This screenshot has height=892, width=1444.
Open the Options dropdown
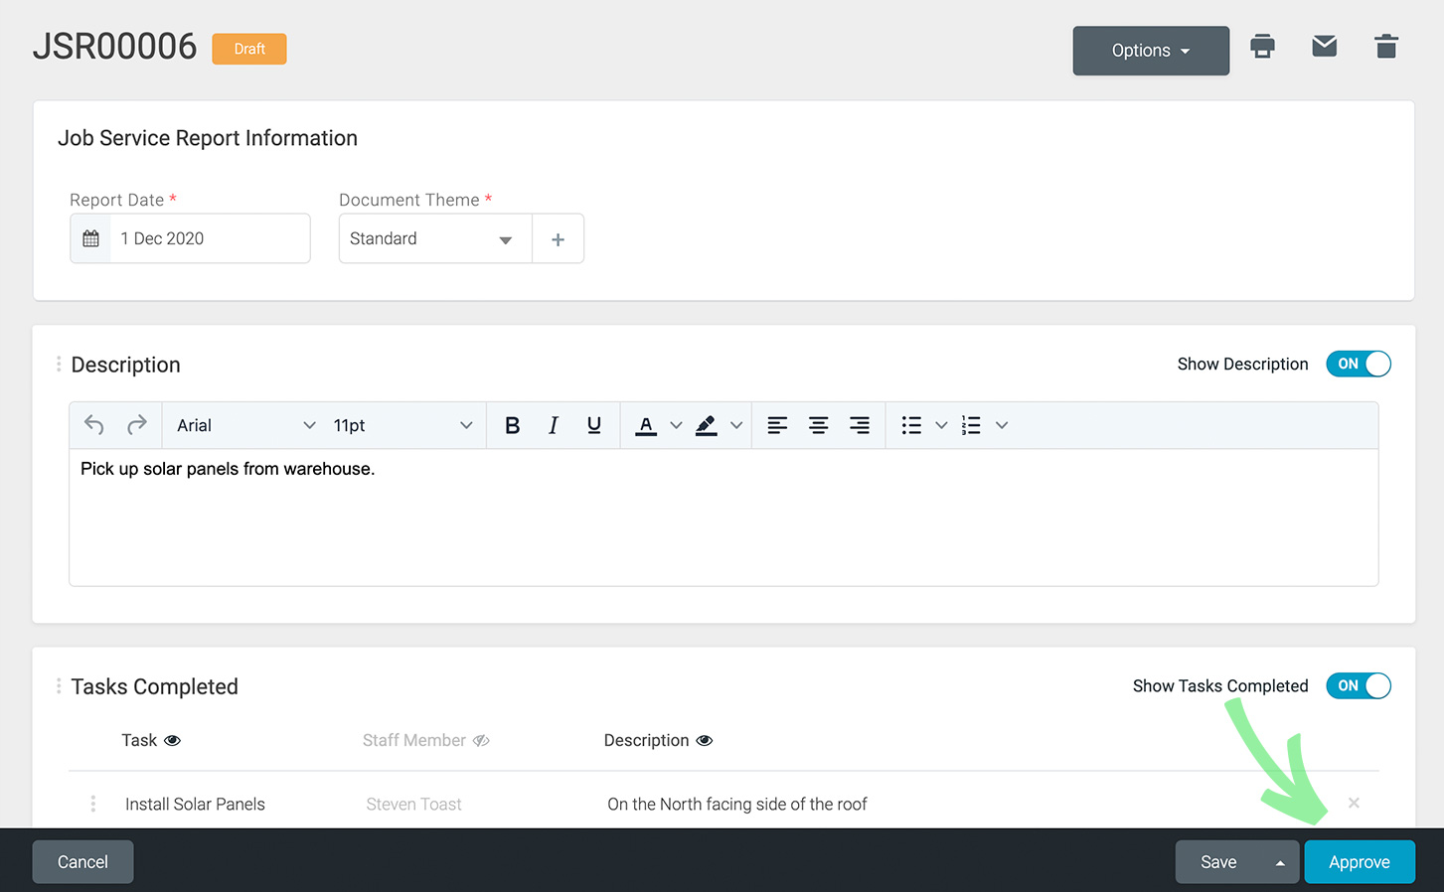click(1151, 51)
